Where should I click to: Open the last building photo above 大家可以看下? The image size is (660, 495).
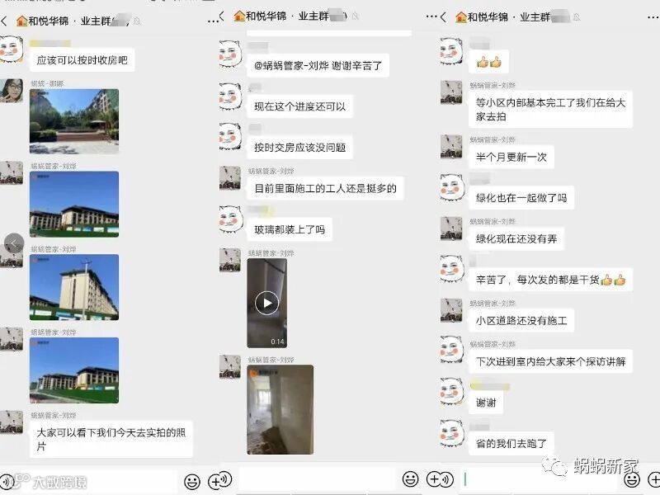pos(74,370)
